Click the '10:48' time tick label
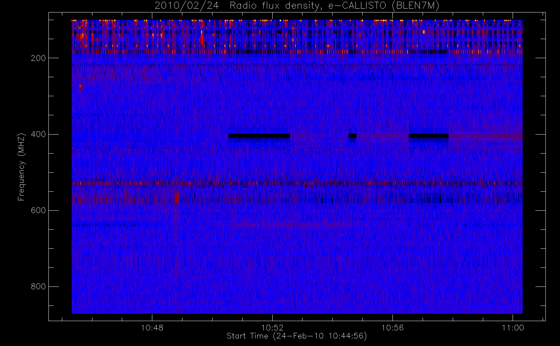The width and height of the screenshot is (560, 346). point(152,328)
